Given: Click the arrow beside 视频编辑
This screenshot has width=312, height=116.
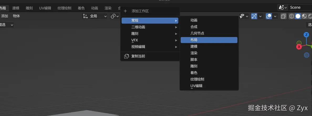Looking at the screenshot, I should pyautogui.click(x=176, y=47).
